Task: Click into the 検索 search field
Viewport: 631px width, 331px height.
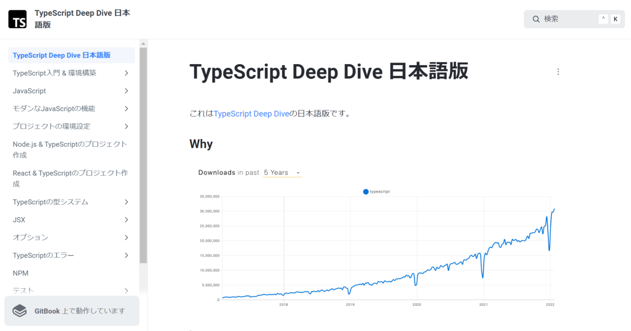Action: coord(567,19)
